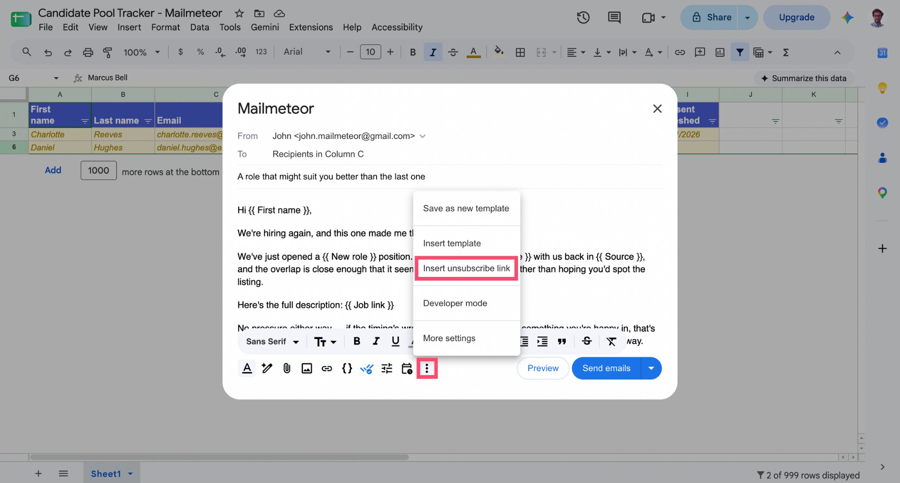This screenshot has width=900, height=483.
Task: Toggle the filter funnel in the Sheets toolbar
Action: pos(740,52)
